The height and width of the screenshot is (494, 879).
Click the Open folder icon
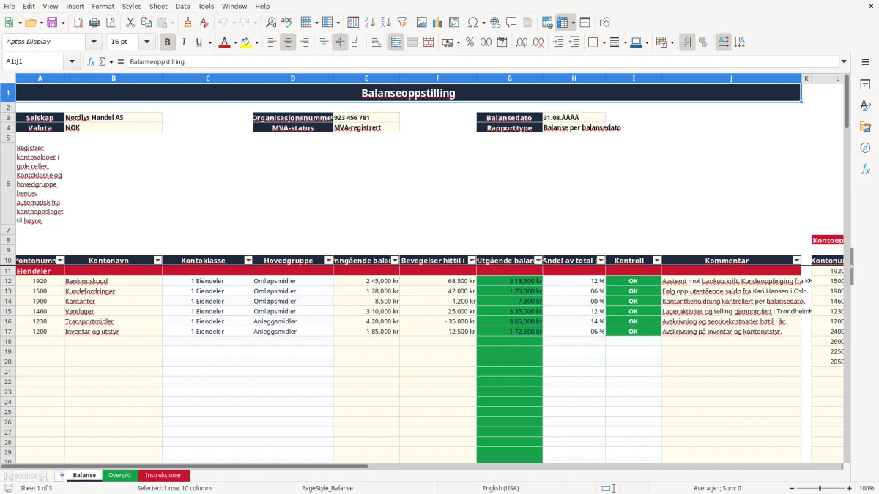pos(30,23)
